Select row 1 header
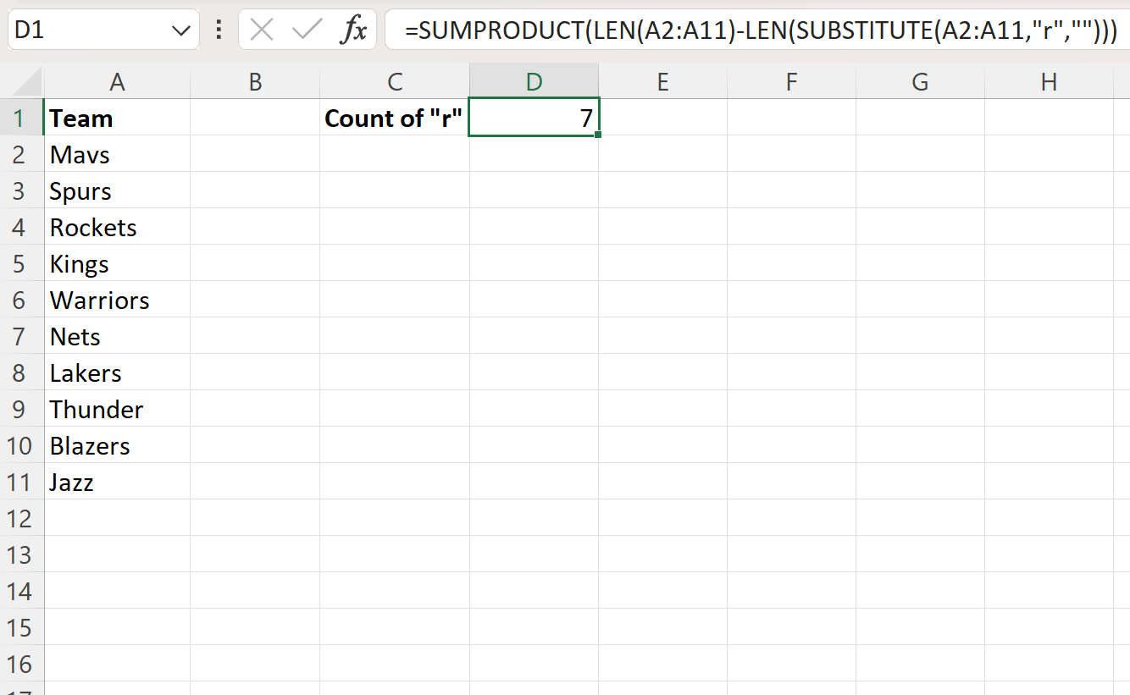1130x695 pixels. (x=20, y=118)
